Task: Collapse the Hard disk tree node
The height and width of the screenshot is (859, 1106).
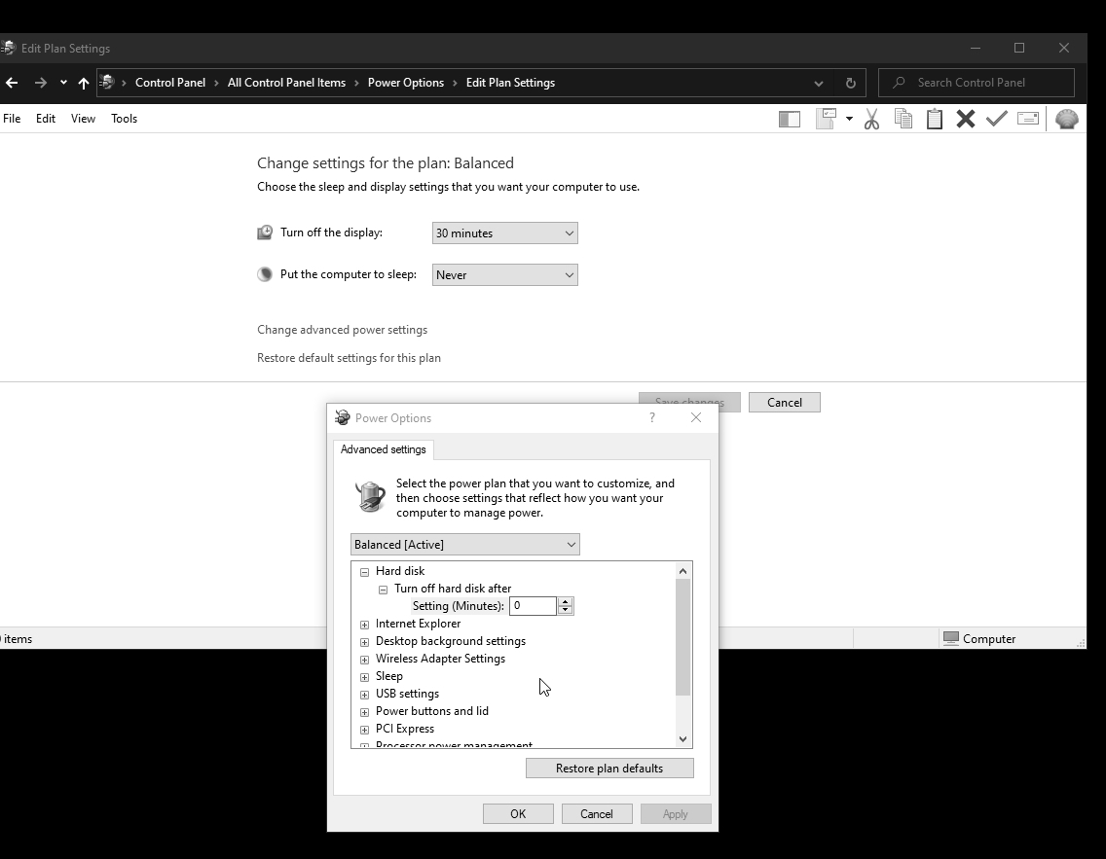Action: click(365, 572)
